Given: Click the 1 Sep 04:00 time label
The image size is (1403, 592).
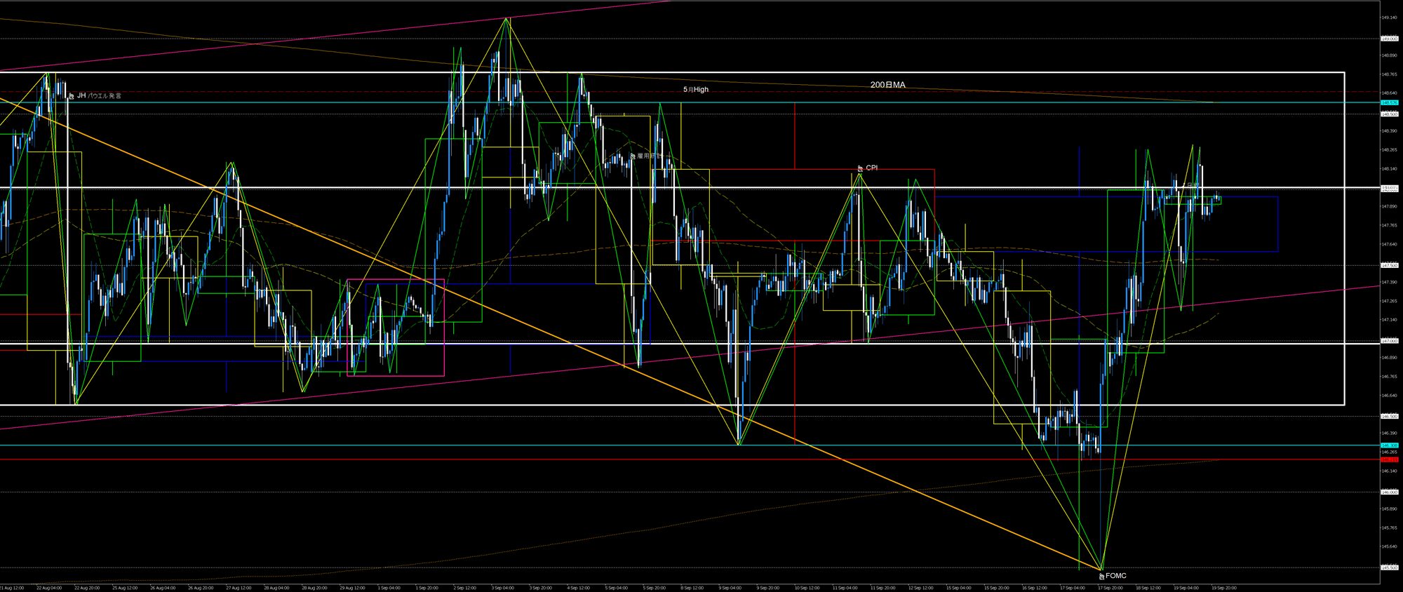Looking at the screenshot, I should (x=389, y=588).
